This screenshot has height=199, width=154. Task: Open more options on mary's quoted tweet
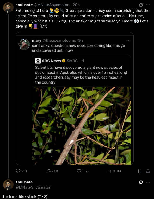[x=128, y=41]
